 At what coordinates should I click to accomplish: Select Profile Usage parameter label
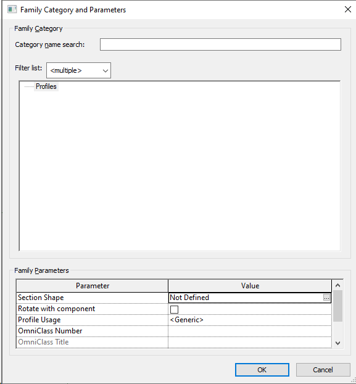(x=39, y=320)
